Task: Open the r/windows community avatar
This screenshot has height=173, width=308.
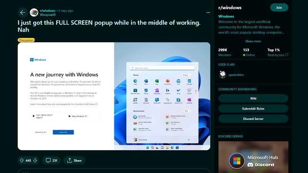Action: (x=34, y=13)
